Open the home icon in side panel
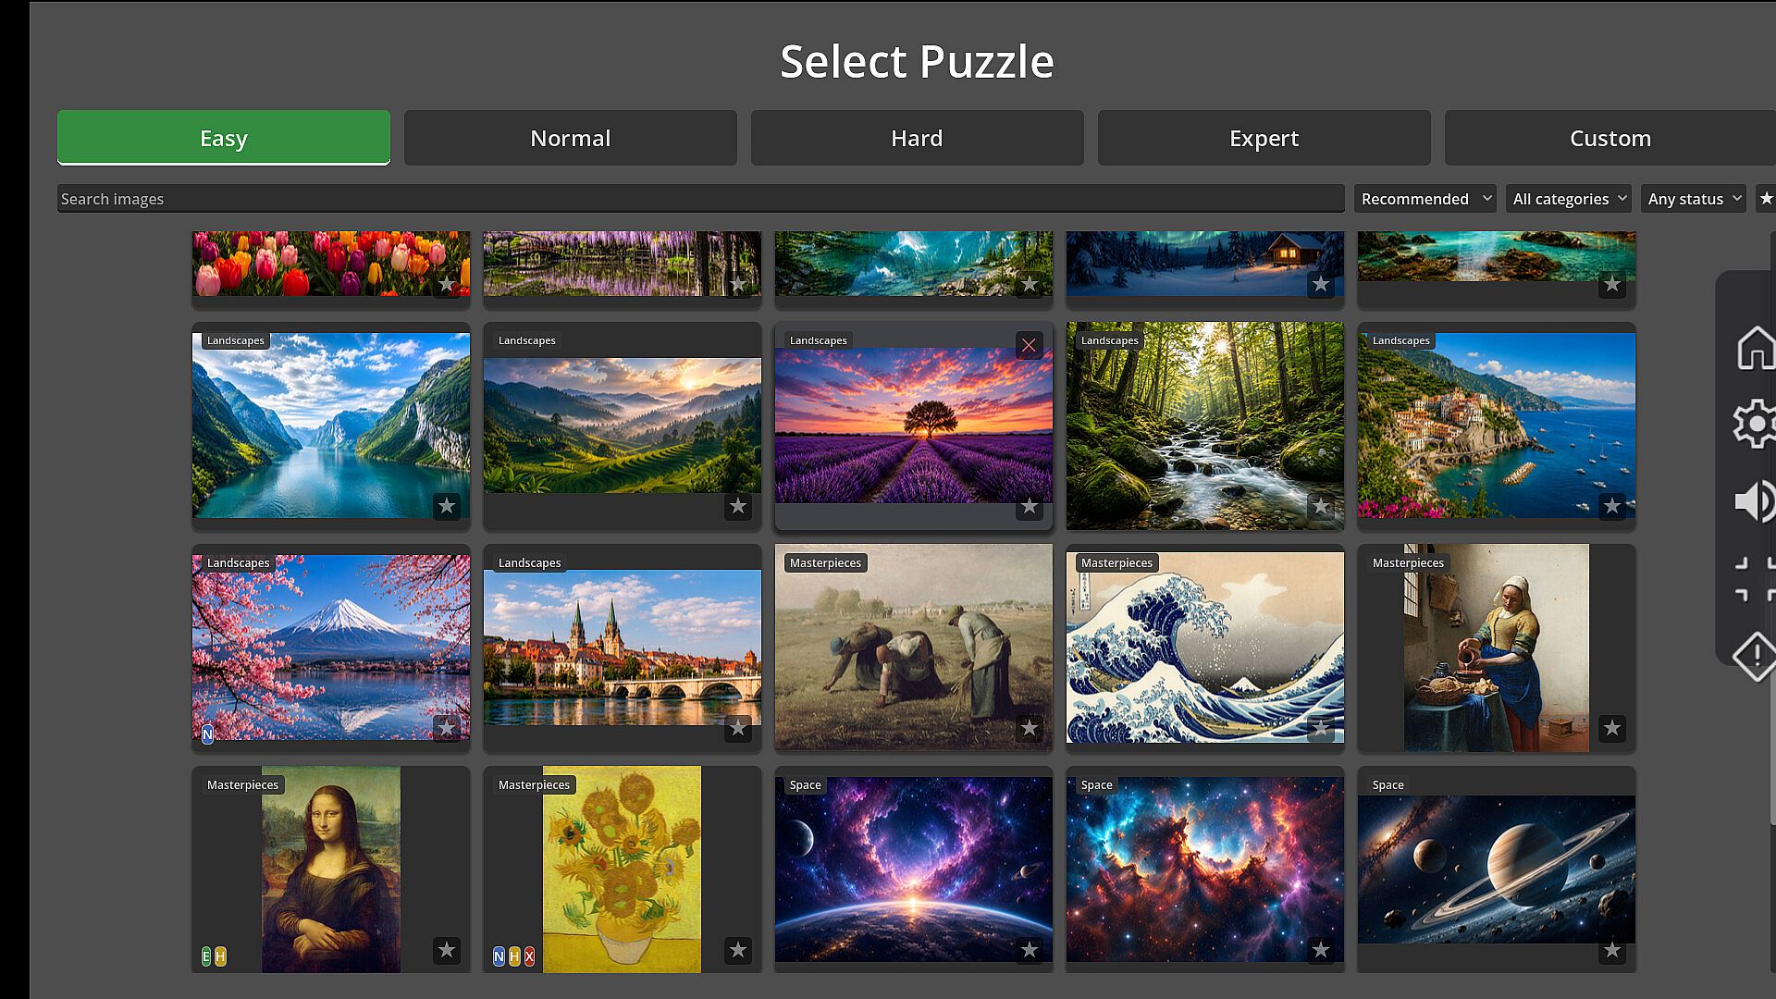 [x=1756, y=349]
